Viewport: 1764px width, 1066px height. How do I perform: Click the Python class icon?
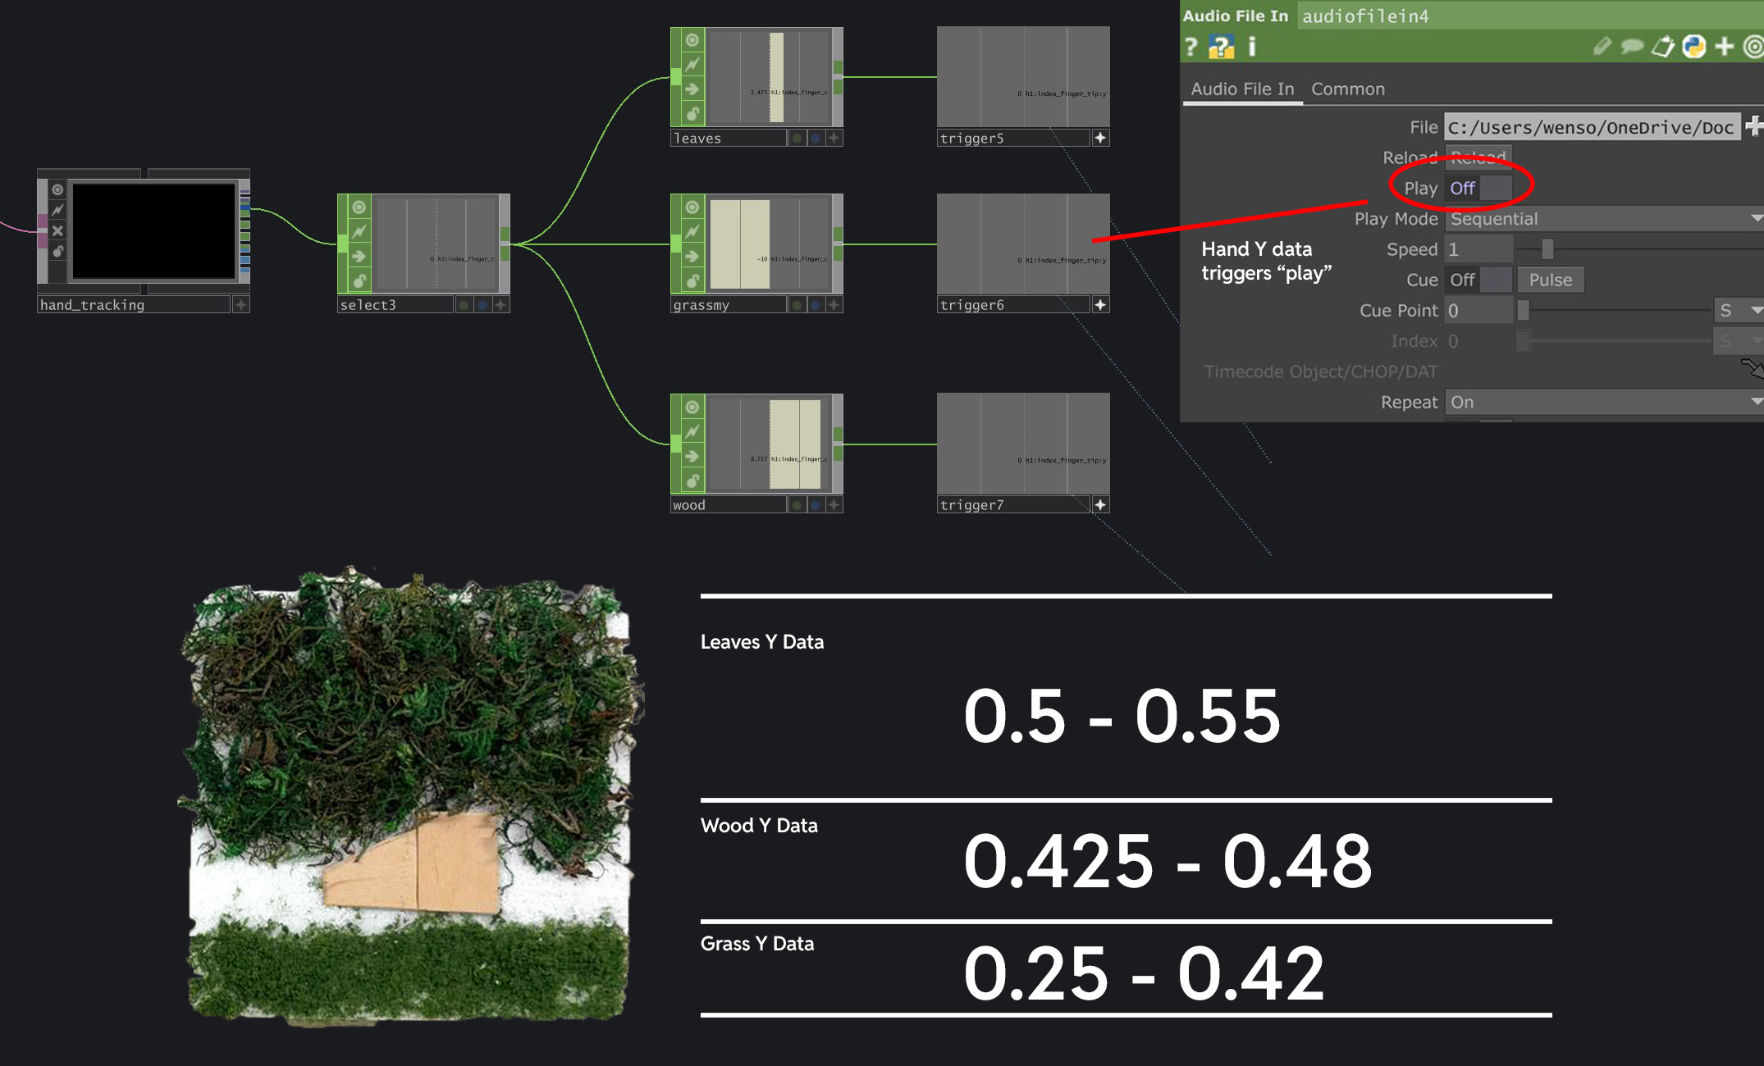coord(1693,47)
